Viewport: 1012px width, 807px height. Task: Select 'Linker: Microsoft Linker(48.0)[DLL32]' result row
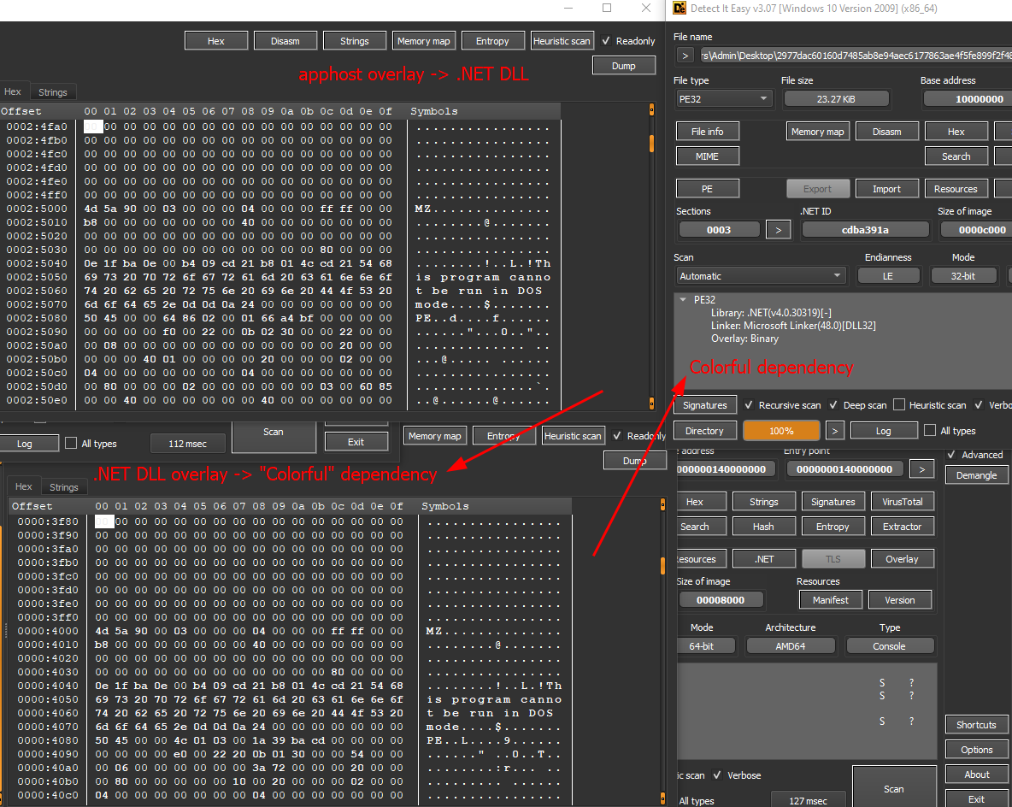pyautogui.click(x=793, y=326)
